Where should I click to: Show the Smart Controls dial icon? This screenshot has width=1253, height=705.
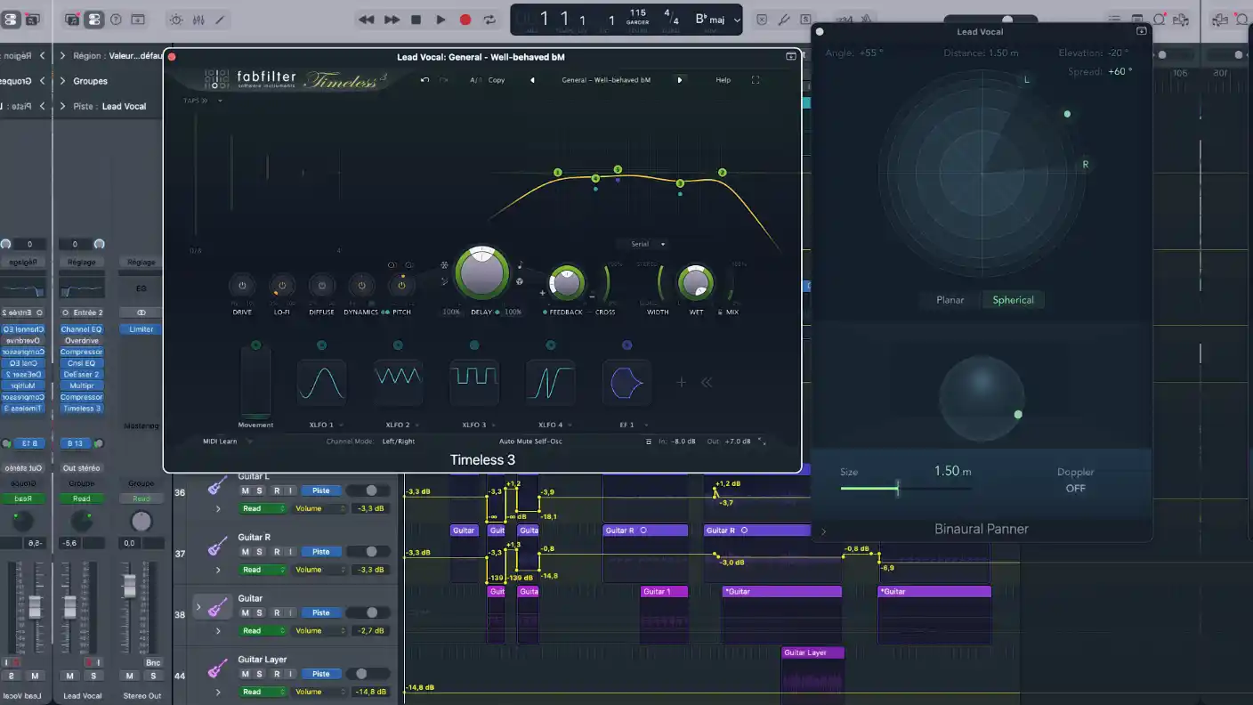pyautogui.click(x=176, y=19)
